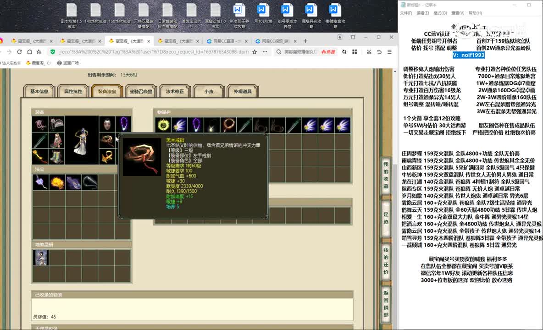Select the yellow tassel pendant equipment slot
Viewport: 543px width, 330px height.
tap(40, 156)
